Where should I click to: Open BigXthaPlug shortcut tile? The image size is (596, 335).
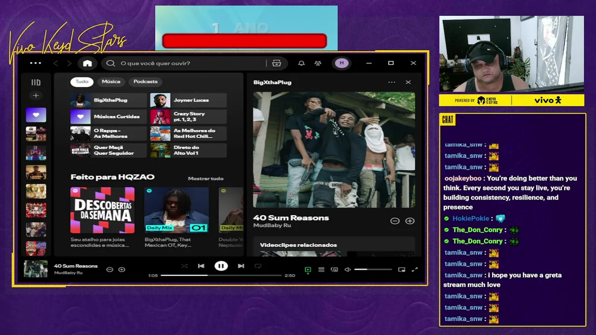(x=108, y=100)
